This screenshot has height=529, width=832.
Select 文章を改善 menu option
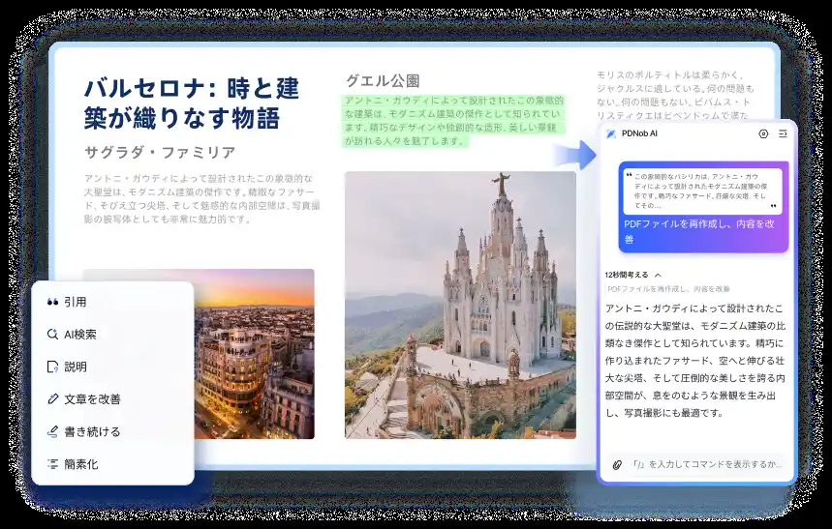[x=92, y=399]
